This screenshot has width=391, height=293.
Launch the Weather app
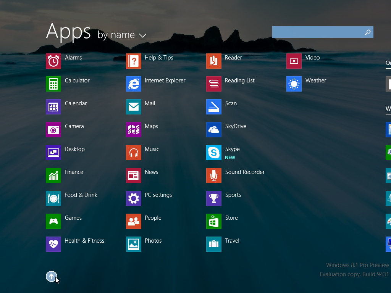point(294,84)
